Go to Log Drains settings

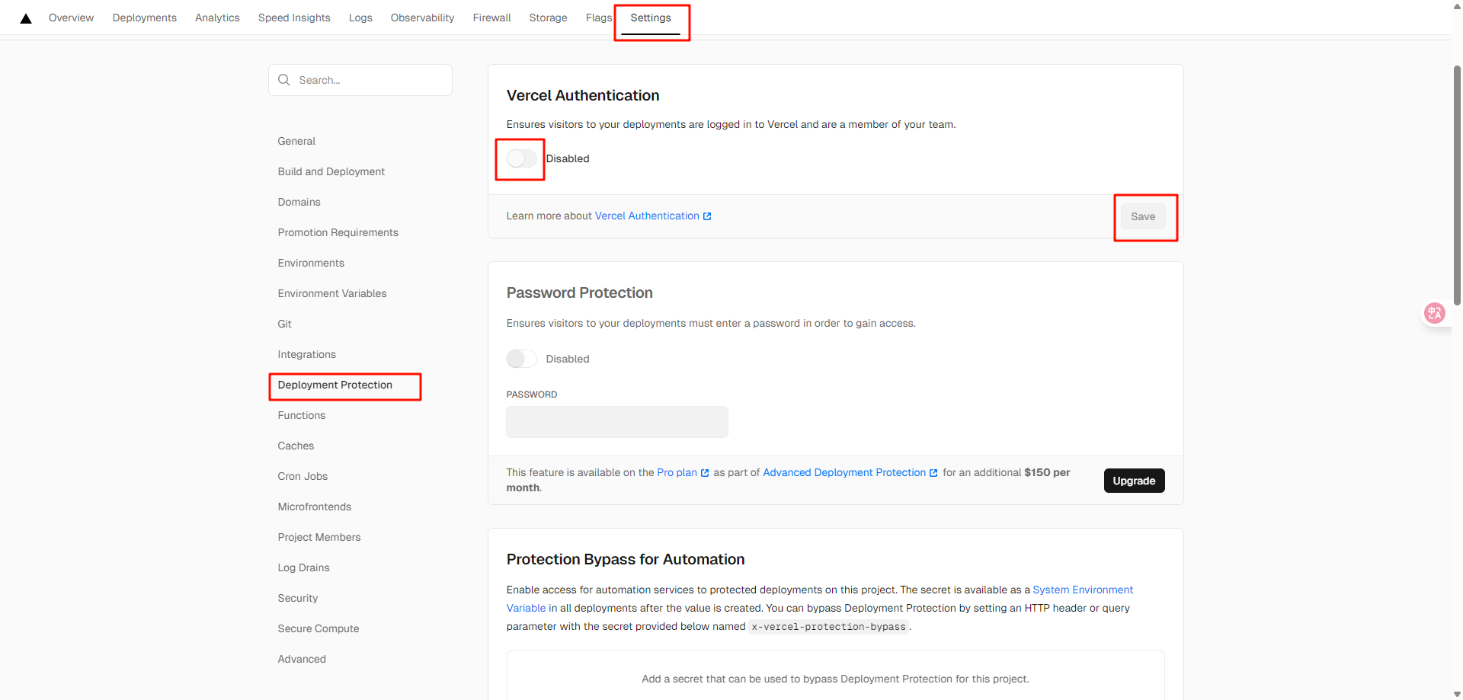click(x=303, y=567)
